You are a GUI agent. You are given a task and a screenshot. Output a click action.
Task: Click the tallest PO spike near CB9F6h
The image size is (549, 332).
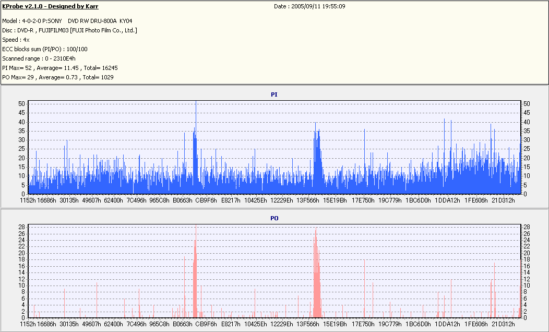pos(196,270)
